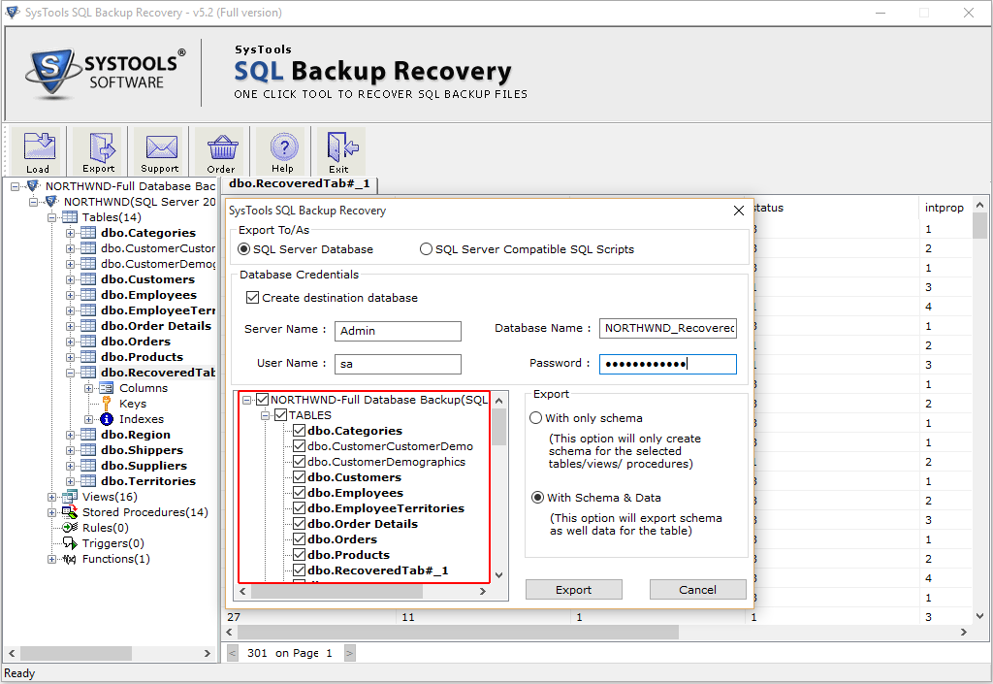Click dbo.Territories table icon
This screenshot has height=684, width=993.
(88, 481)
